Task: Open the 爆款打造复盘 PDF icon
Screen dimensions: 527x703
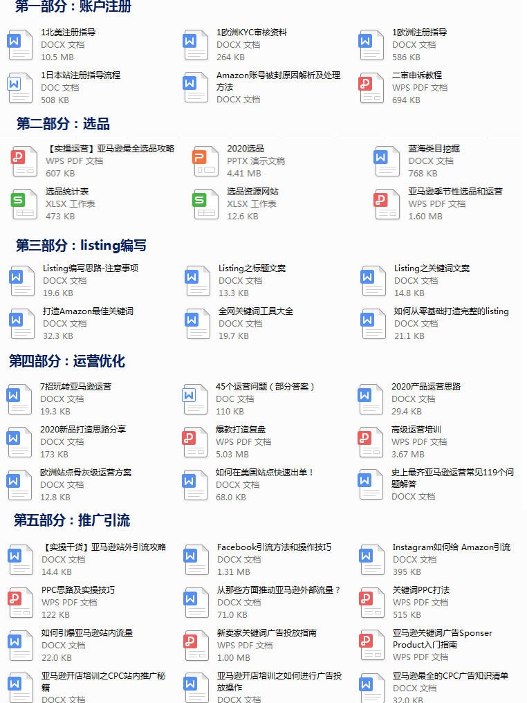Action: click(195, 442)
